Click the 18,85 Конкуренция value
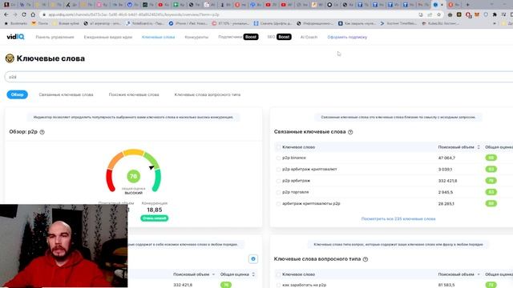 pos(155,210)
